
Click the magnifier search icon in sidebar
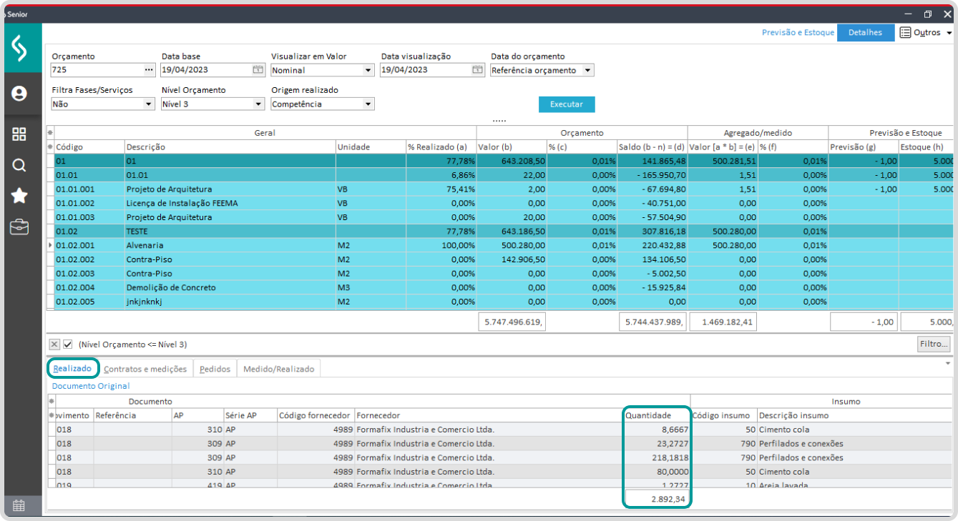[x=19, y=165]
